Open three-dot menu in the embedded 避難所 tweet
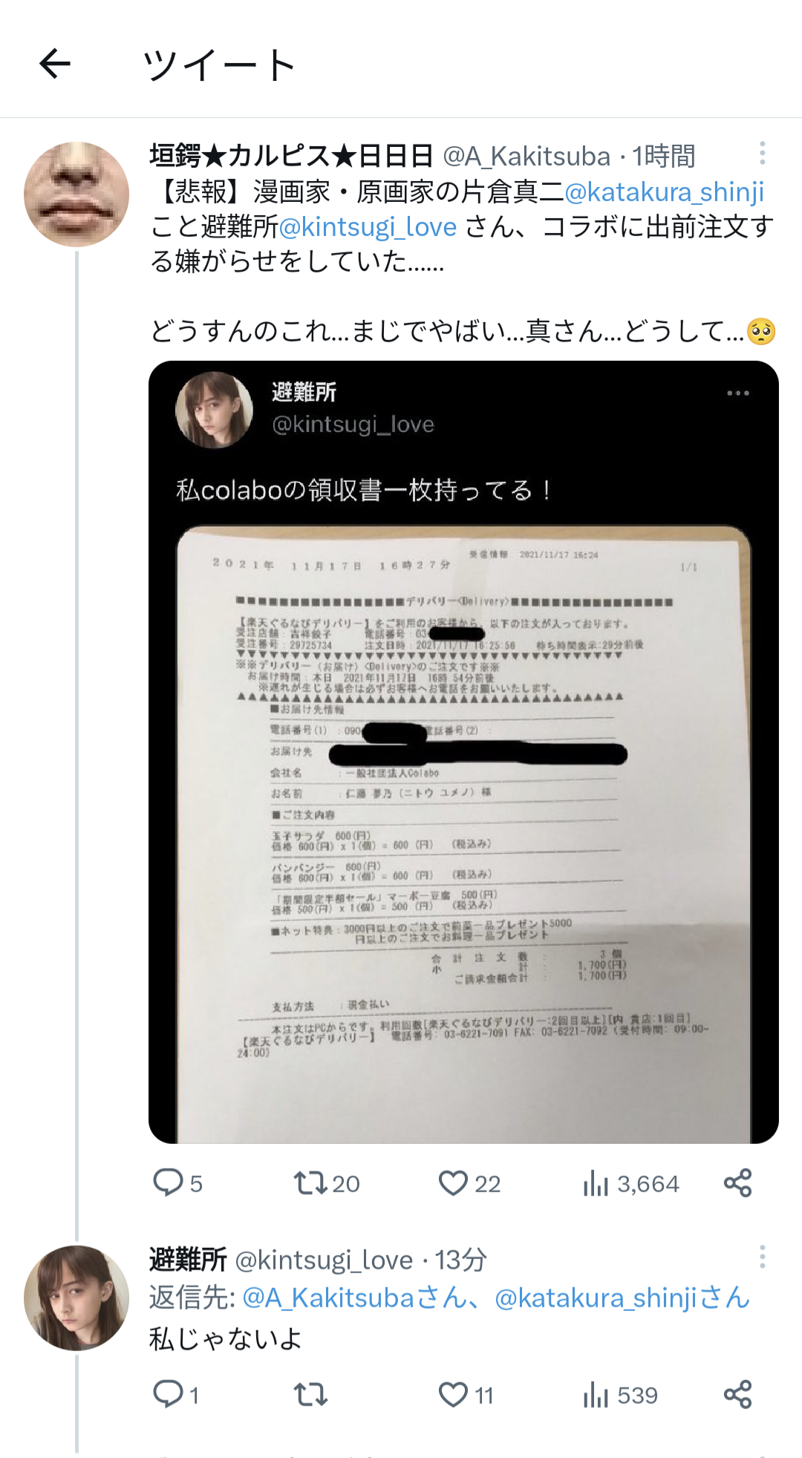The image size is (802, 1458). [x=737, y=393]
